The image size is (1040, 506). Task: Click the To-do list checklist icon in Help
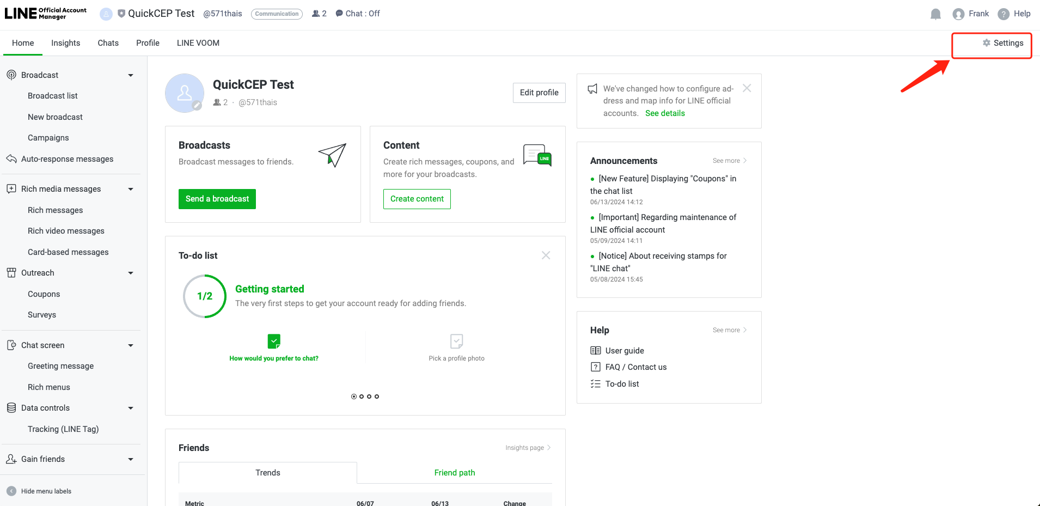point(596,384)
